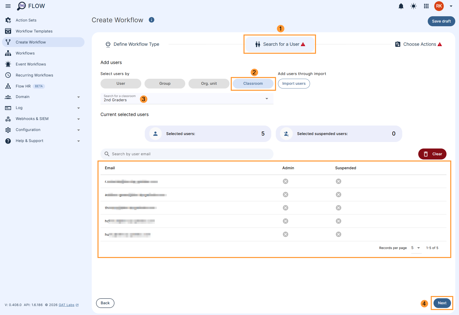The height and width of the screenshot is (315, 459).
Task: Select the Group filter chip
Action: (165, 83)
